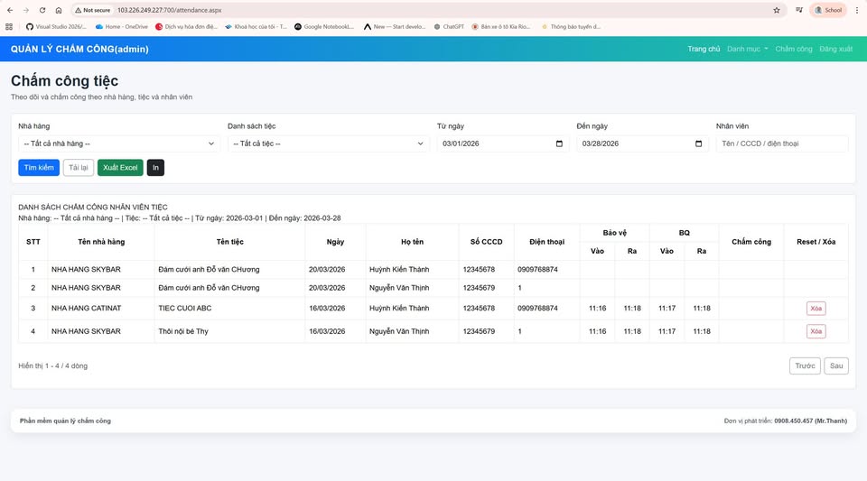Click Đăng xuất to log out
The height and width of the screenshot is (481, 867).
click(835, 49)
